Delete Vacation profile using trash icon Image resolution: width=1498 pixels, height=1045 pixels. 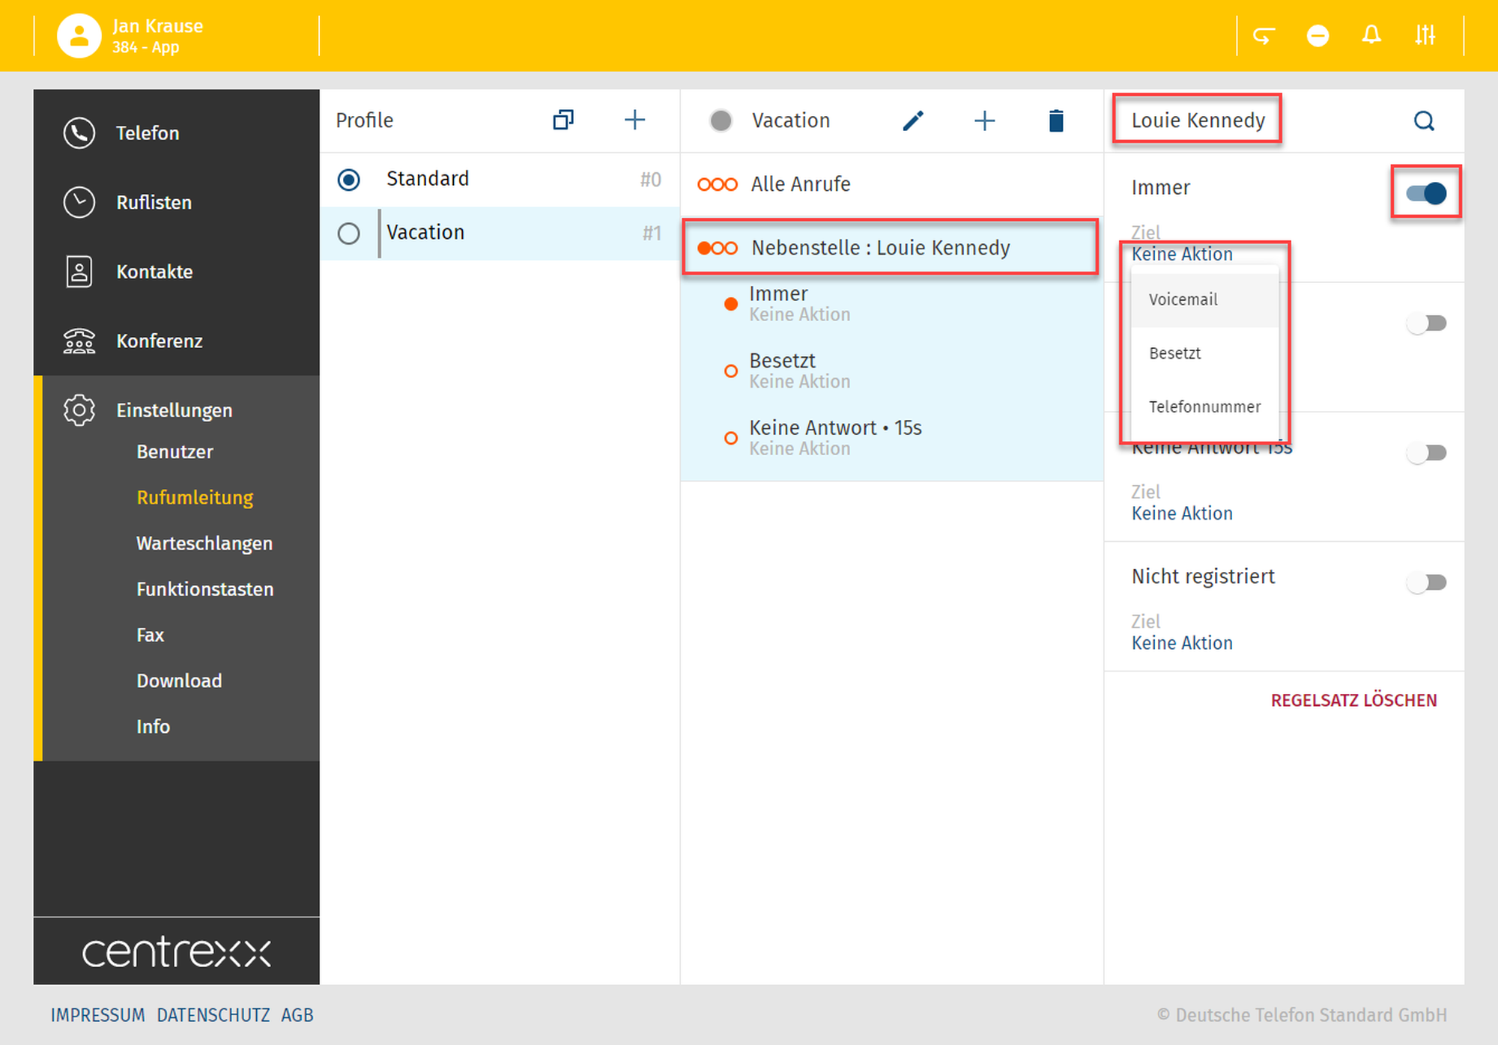click(x=1056, y=121)
